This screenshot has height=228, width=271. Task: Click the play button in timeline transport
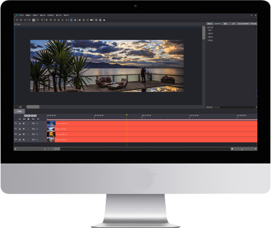coord(29,119)
